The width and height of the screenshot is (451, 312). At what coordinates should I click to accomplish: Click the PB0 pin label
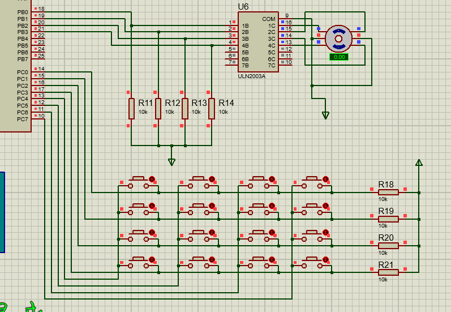pos(23,12)
